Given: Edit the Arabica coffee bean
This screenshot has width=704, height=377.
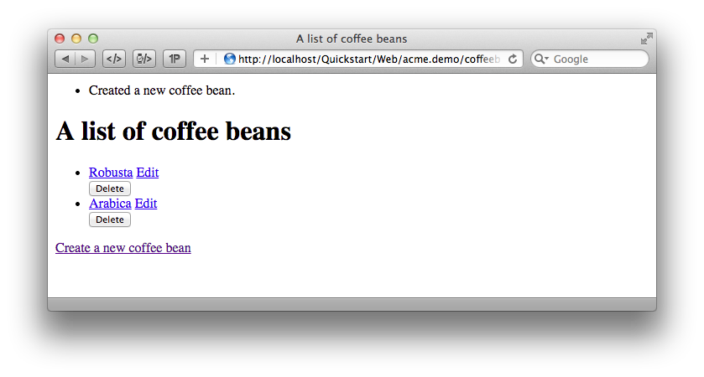Looking at the screenshot, I should (146, 204).
